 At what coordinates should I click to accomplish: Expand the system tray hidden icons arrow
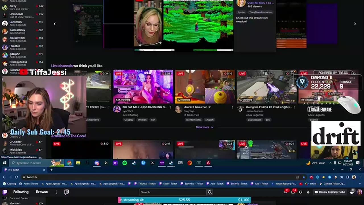330,163
